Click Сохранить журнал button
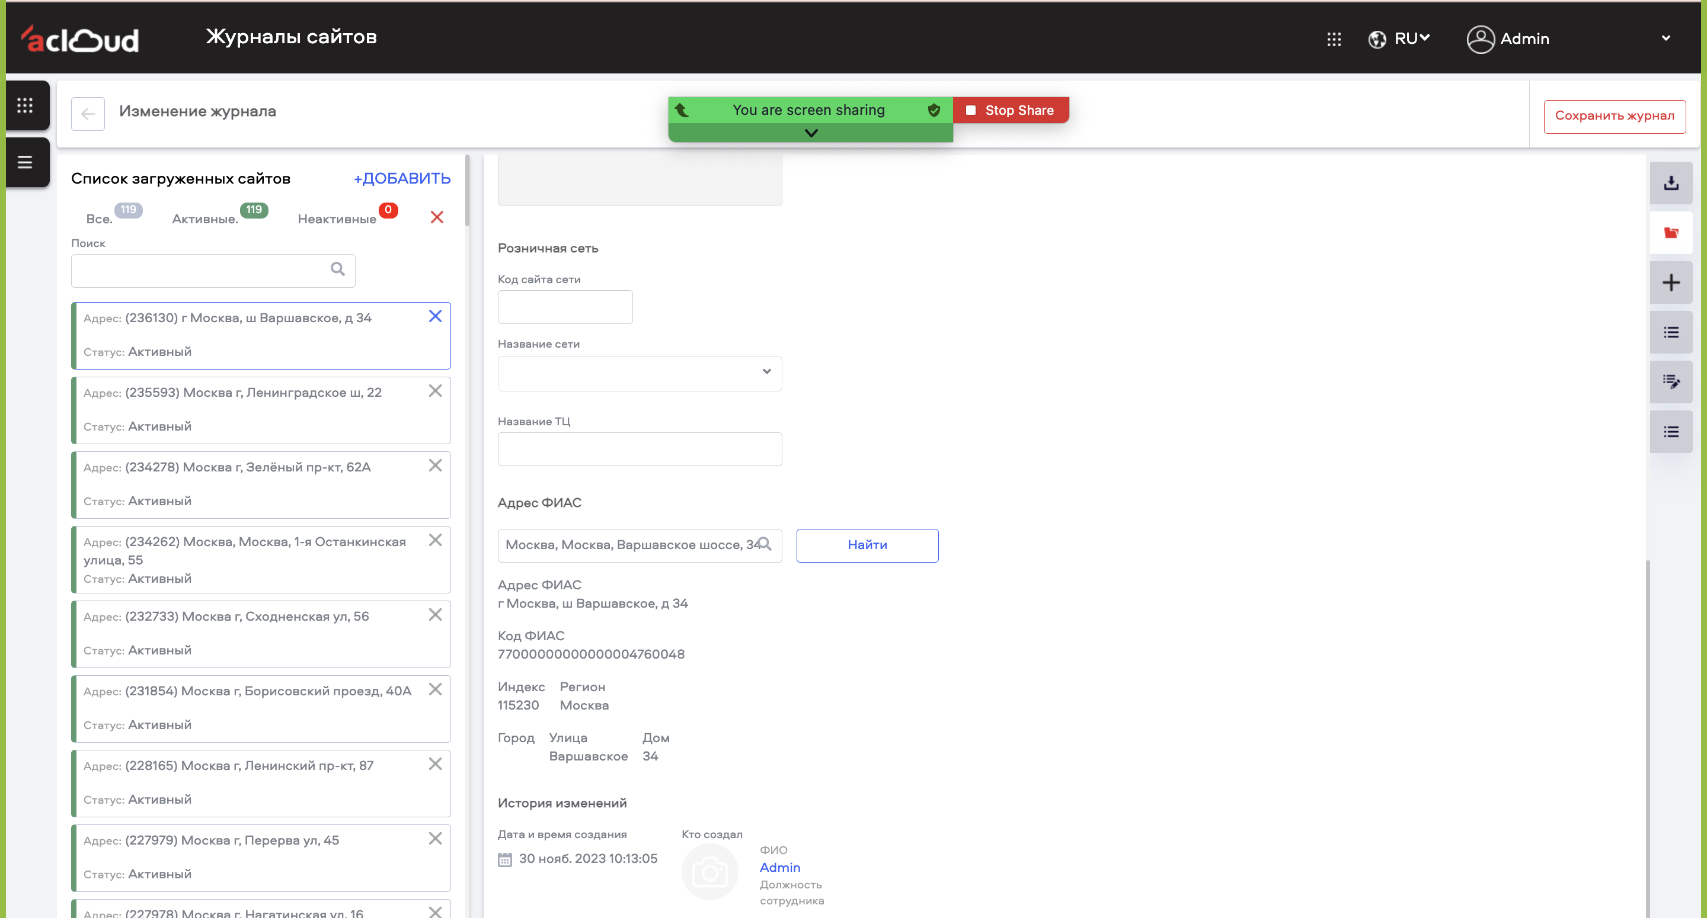The height and width of the screenshot is (918, 1707). pos(1614,116)
